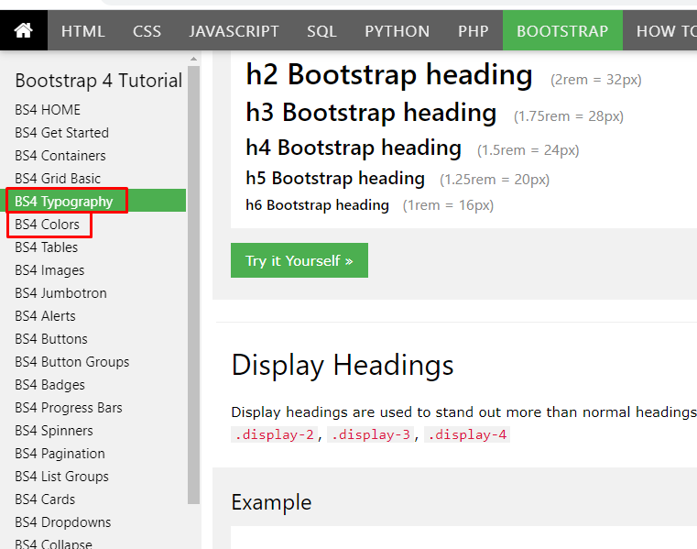697x549 pixels.
Task: Click the .display-2 code snippet
Action: pos(274,434)
